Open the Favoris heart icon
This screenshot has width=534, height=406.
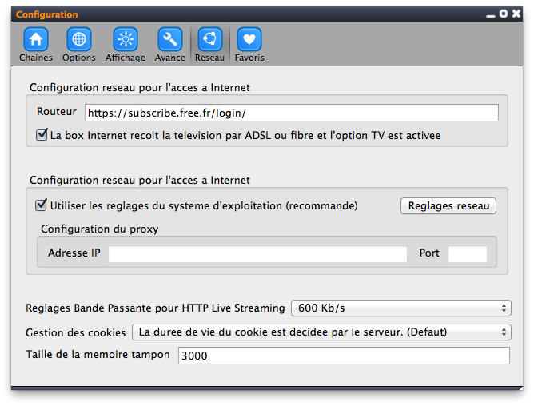click(x=249, y=39)
